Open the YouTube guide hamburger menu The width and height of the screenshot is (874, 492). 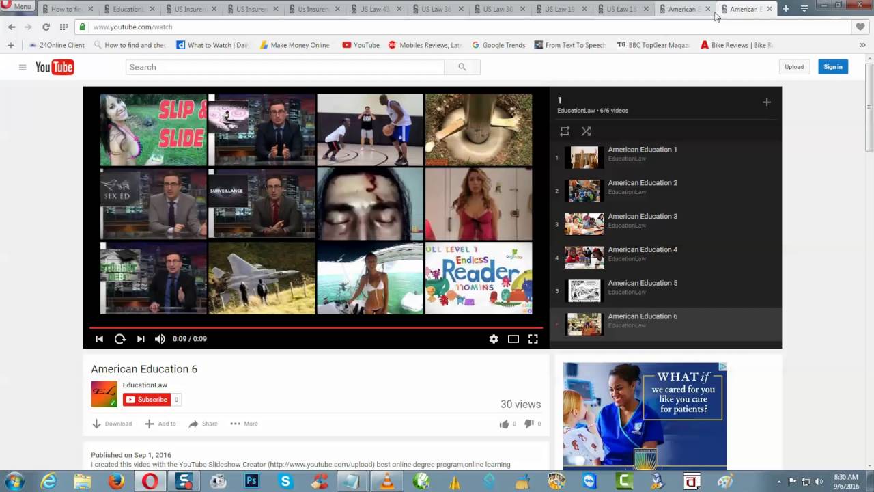[x=23, y=67]
